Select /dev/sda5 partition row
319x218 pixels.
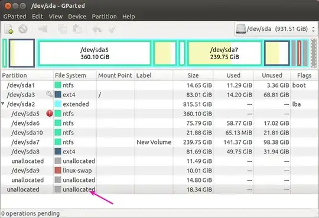[x=159, y=114]
